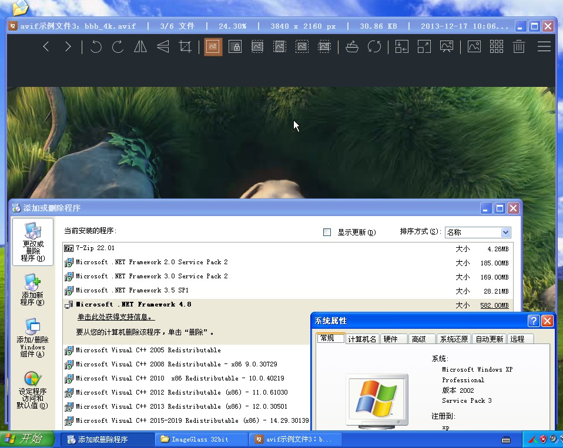Go to previous image in ImageGlass
The width and height of the screenshot is (563, 448).
pyautogui.click(x=46, y=46)
